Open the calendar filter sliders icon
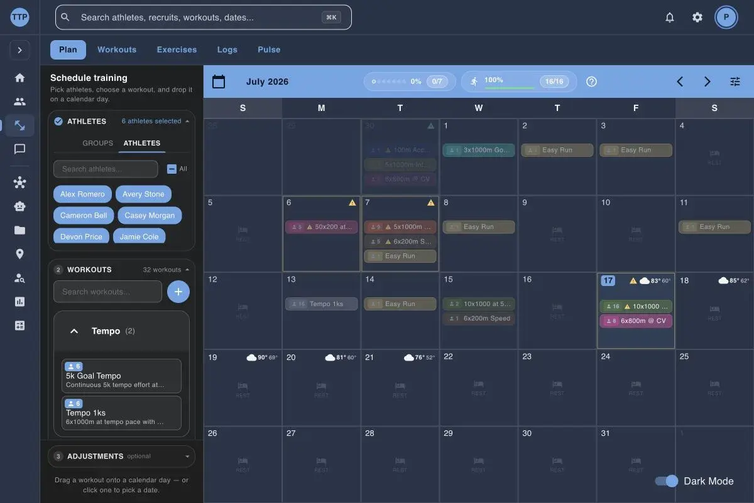This screenshot has height=503, width=754. click(735, 82)
